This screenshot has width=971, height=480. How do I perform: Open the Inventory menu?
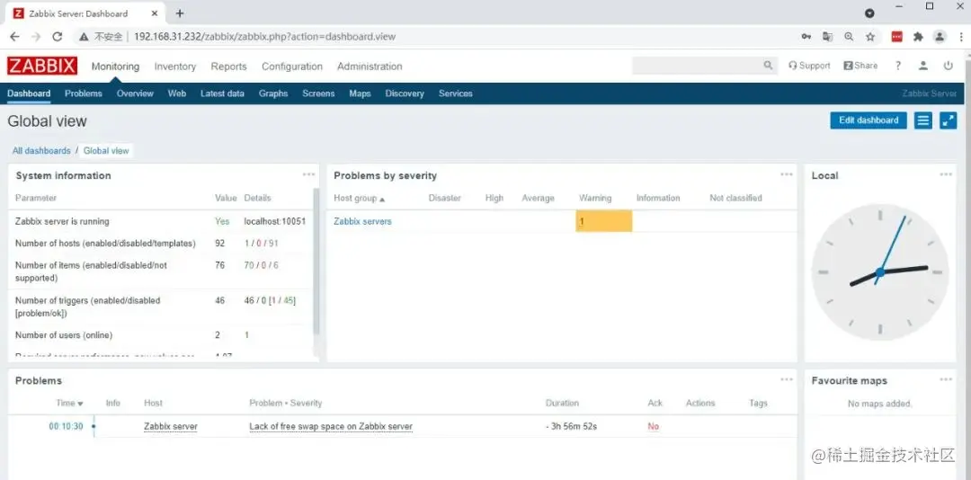pos(175,67)
